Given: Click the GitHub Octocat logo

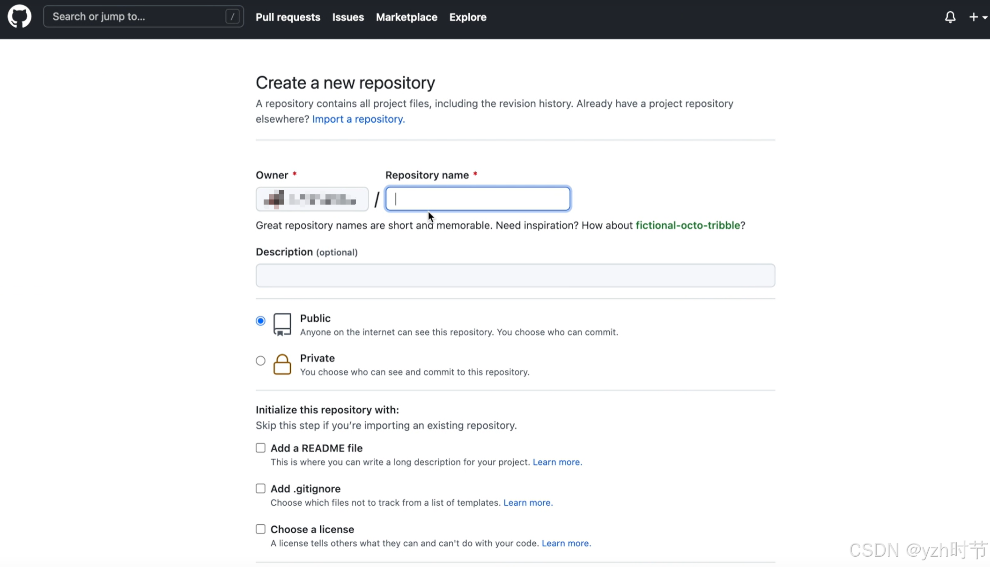Looking at the screenshot, I should 19,17.
